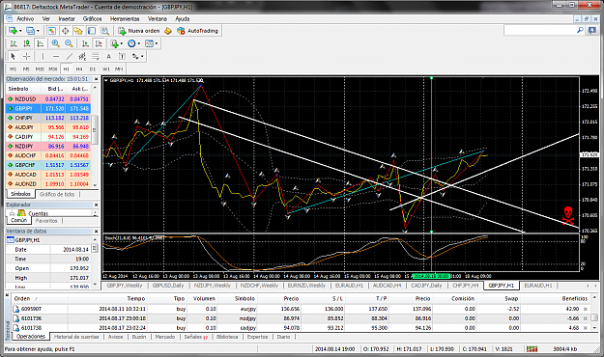Open the CADJPY,Daily chart tab
Screen dimensions: 604x357
[x=426, y=286]
